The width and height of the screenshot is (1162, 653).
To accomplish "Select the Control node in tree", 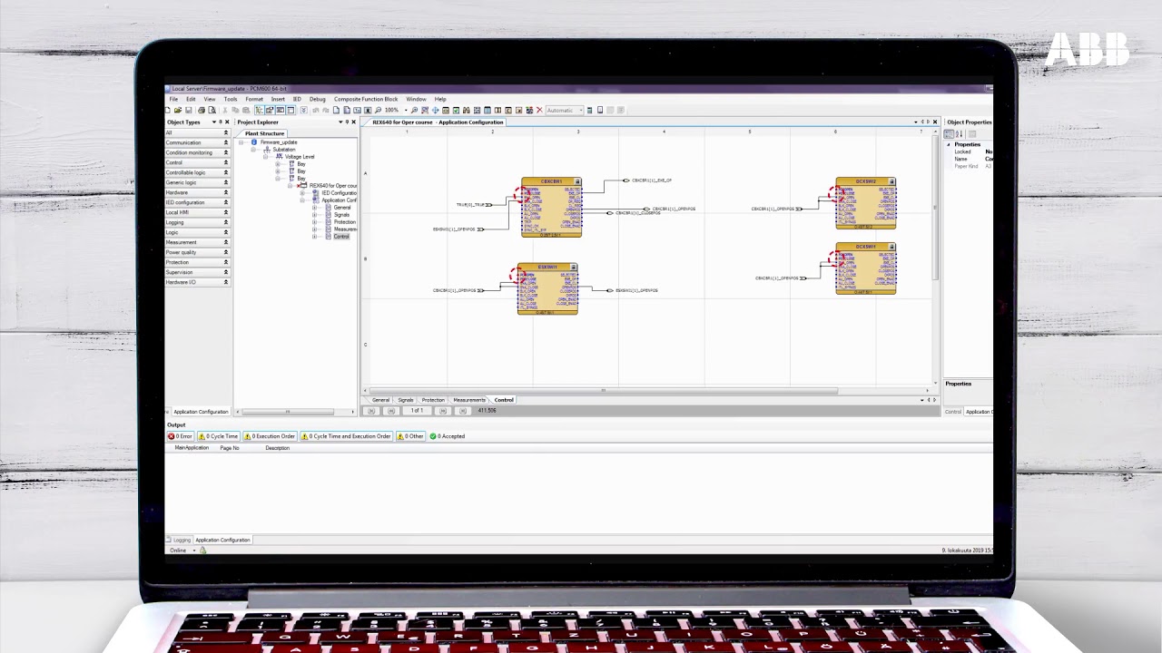I will tap(341, 237).
